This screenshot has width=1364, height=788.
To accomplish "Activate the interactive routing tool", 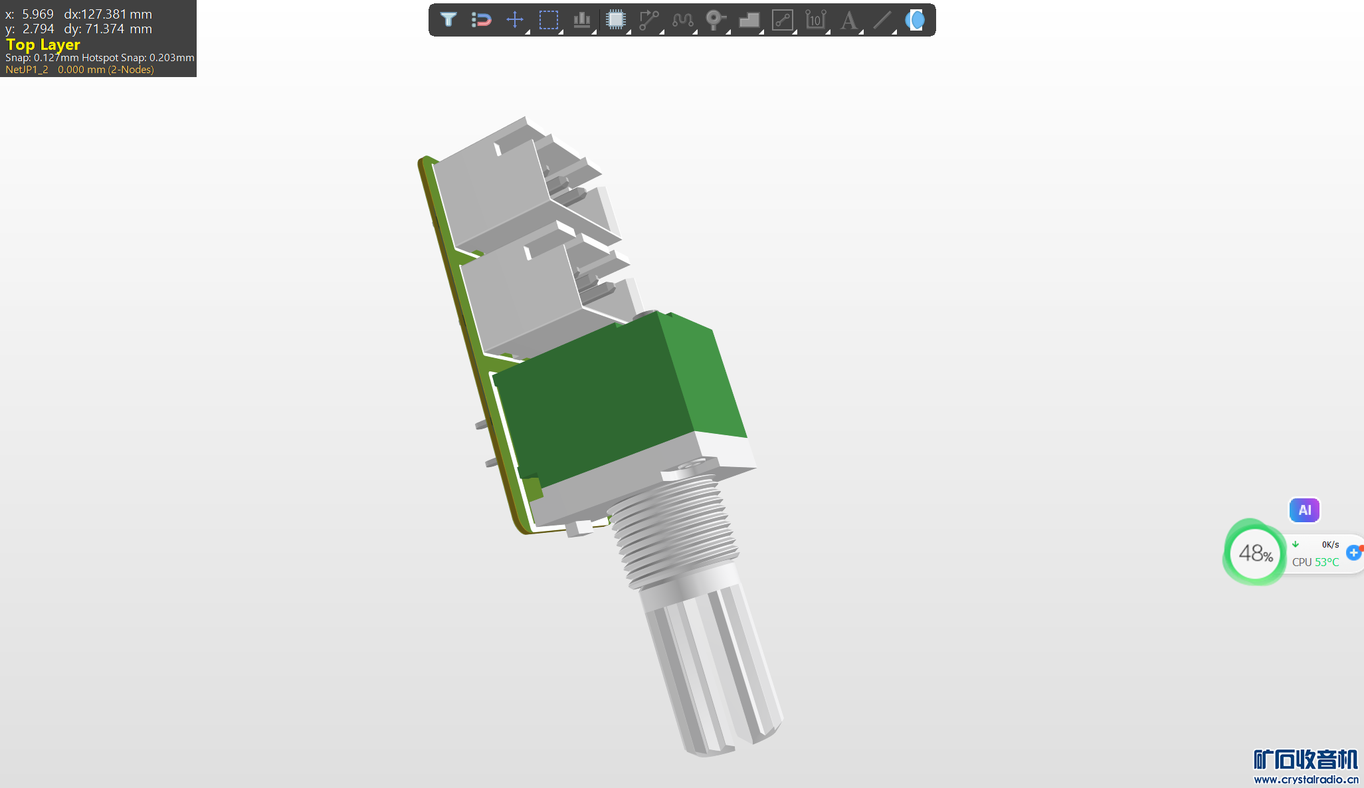I will [648, 20].
